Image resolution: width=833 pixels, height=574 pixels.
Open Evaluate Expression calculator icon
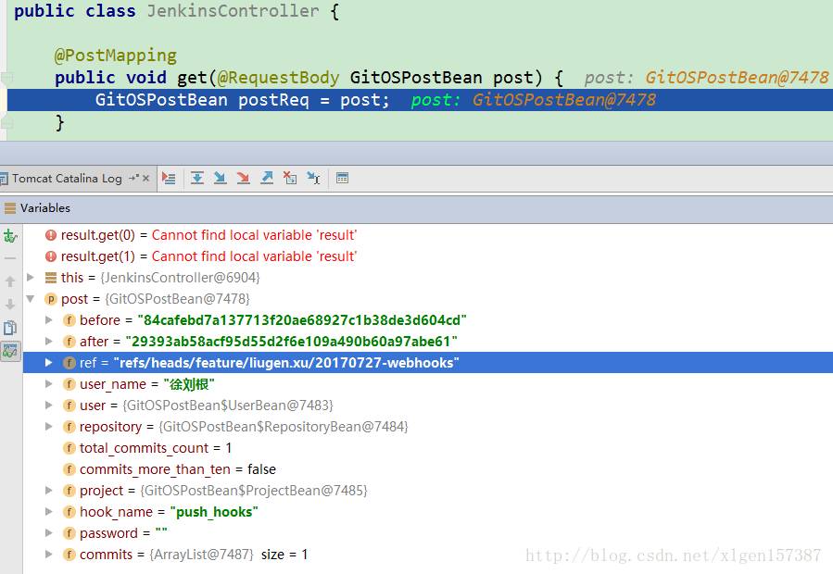342,179
